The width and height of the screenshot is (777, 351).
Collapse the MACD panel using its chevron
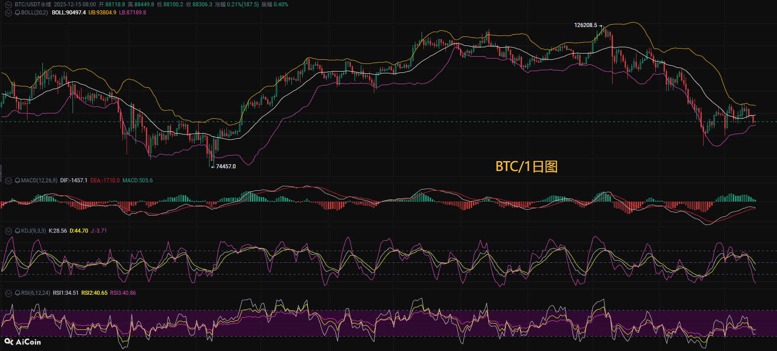9,180
